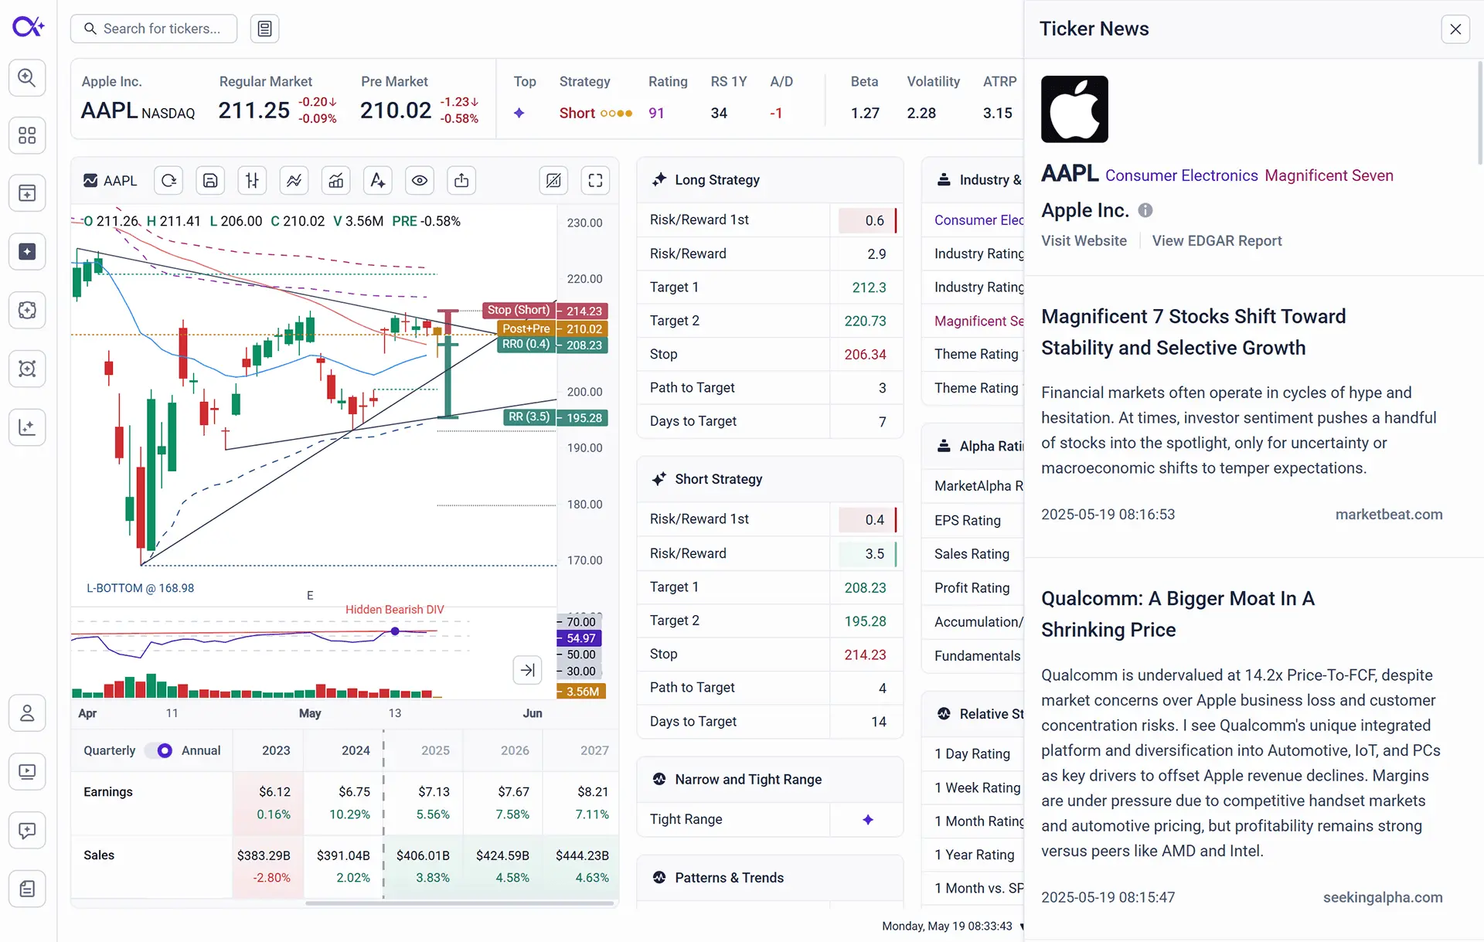Click the Short Strategy Stop value 214.23

click(865, 655)
